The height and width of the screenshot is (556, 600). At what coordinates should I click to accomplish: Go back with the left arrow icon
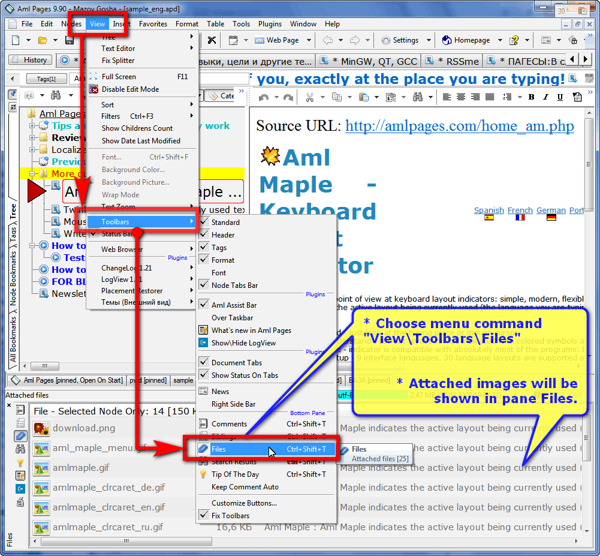pyautogui.click(x=327, y=40)
